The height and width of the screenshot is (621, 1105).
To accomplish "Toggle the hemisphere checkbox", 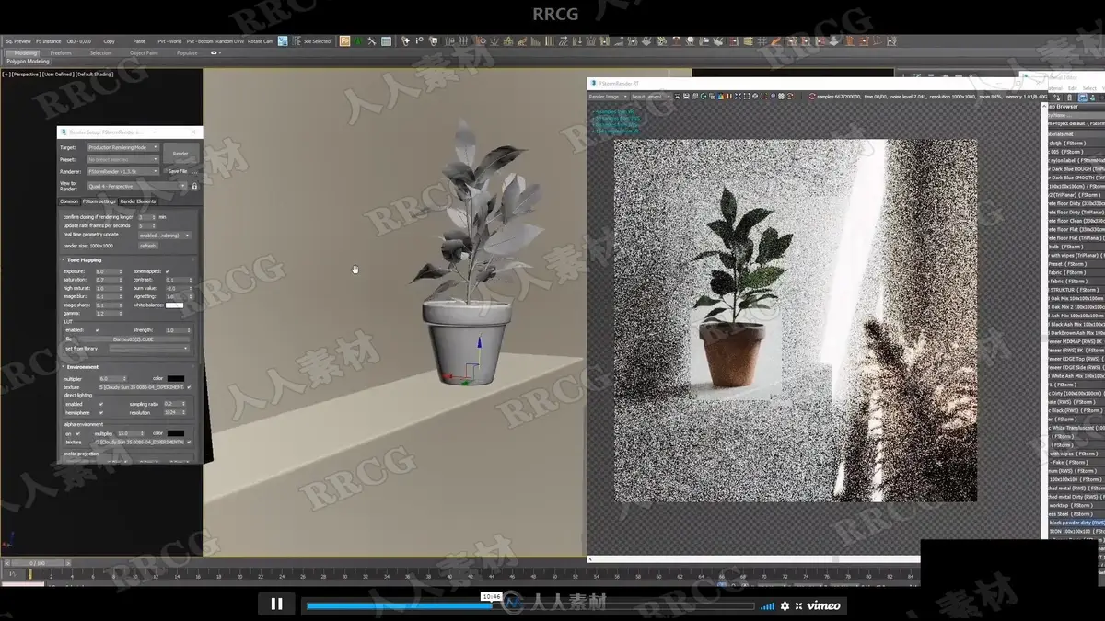I will pyautogui.click(x=99, y=413).
